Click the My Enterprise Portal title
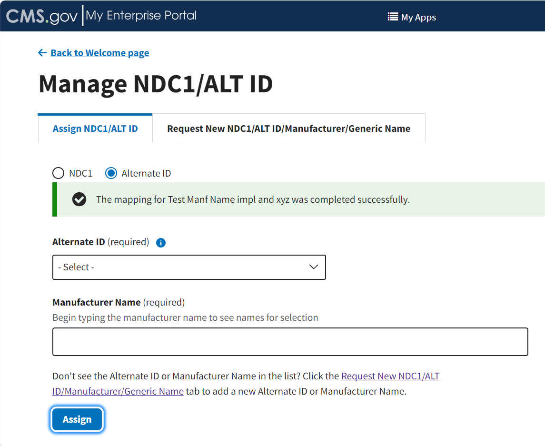545x446 pixels. pos(141,16)
